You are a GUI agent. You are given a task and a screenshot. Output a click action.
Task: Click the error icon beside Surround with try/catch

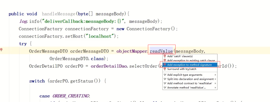pos(165,69)
